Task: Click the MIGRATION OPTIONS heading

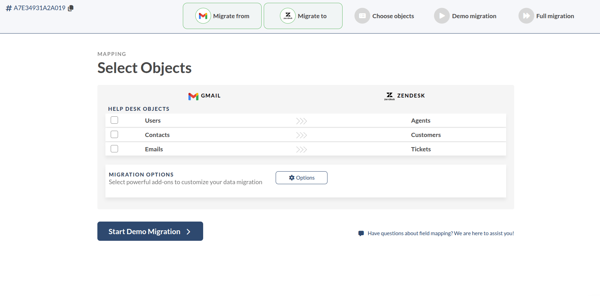Action: point(141,174)
